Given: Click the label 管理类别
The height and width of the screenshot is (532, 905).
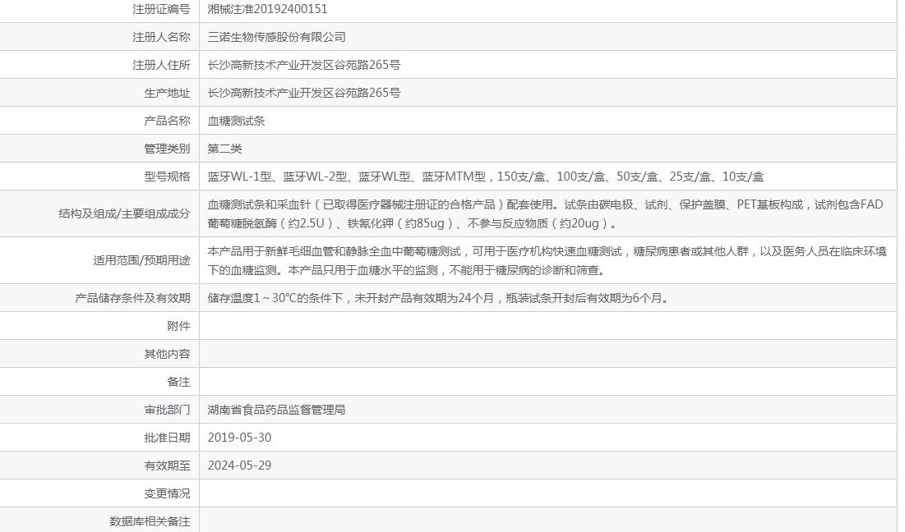Looking at the screenshot, I should pos(167,149).
